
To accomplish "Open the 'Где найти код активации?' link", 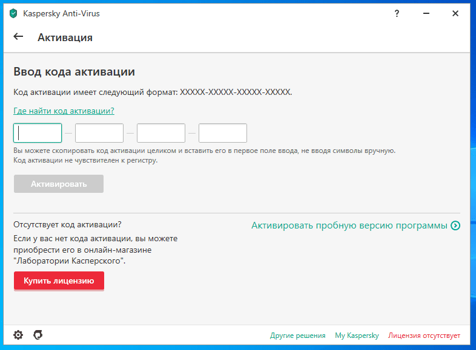I will pyautogui.click(x=64, y=111).
